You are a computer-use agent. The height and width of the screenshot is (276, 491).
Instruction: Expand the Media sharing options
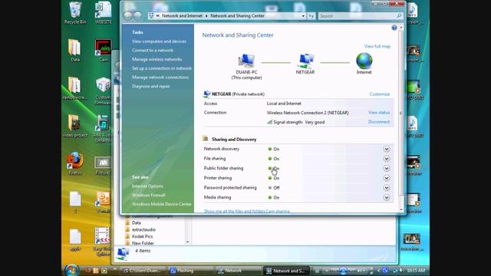click(x=387, y=198)
